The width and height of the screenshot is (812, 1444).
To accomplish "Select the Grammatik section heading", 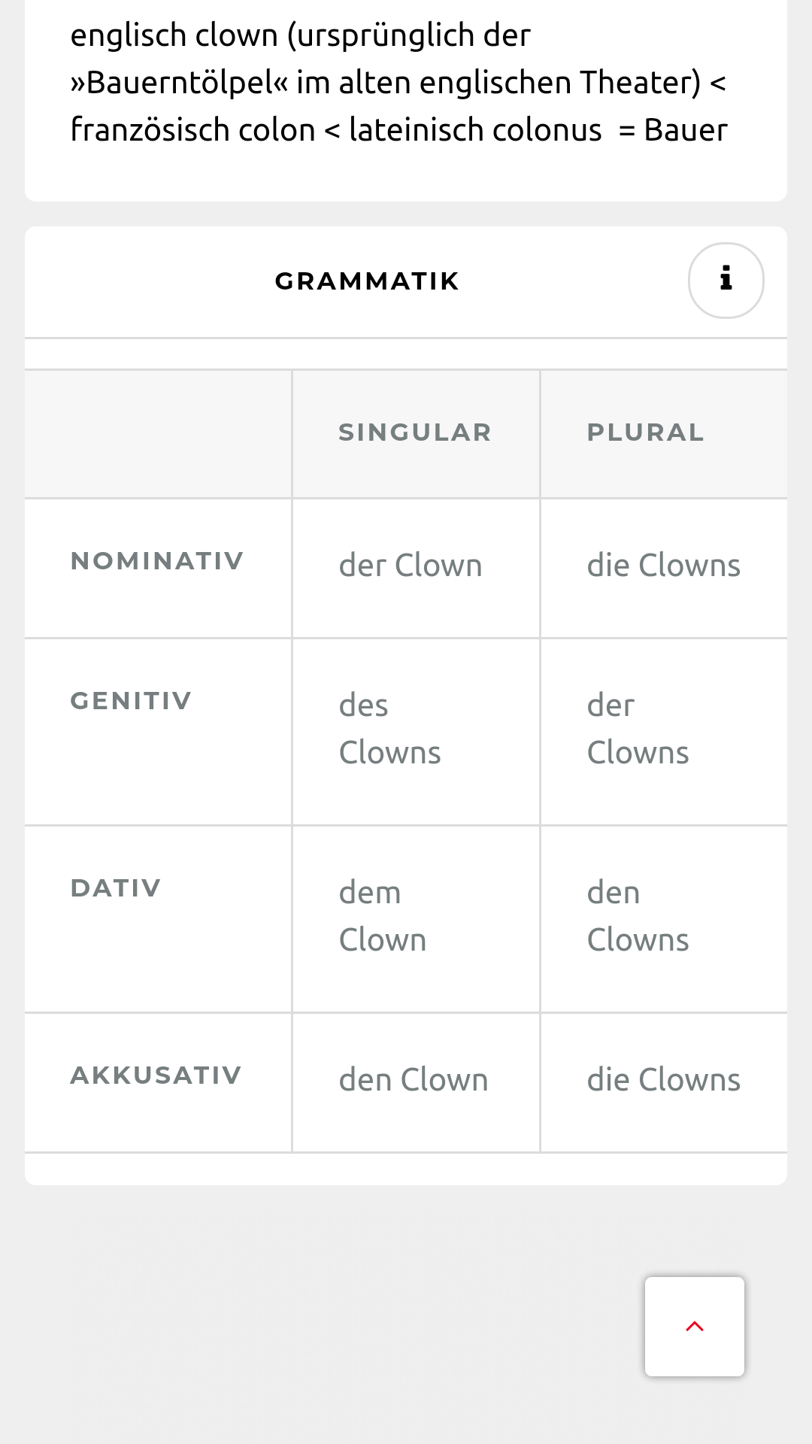I will (x=367, y=281).
